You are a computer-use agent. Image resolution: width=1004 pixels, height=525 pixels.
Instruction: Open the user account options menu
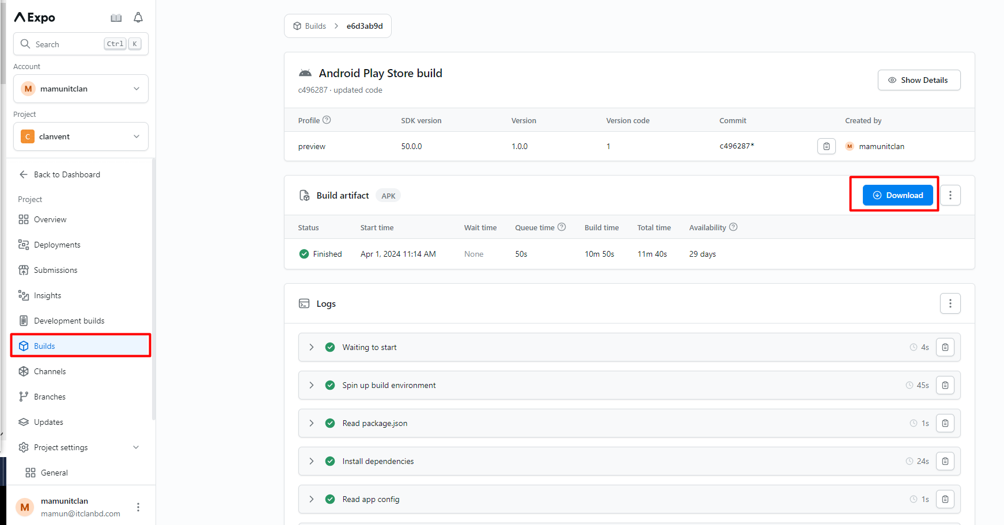coord(138,507)
